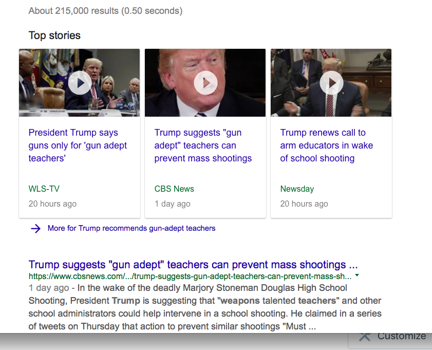The image size is (432, 350).
Task: Open CBS News card headline on preventing mass shootings
Action: tap(203, 145)
